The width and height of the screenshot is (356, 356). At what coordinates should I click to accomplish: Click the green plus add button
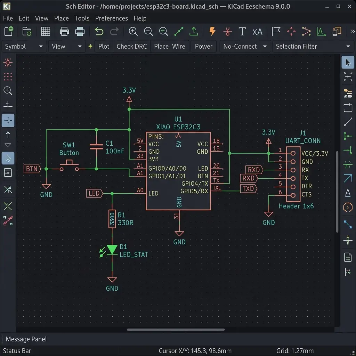(90, 46)
